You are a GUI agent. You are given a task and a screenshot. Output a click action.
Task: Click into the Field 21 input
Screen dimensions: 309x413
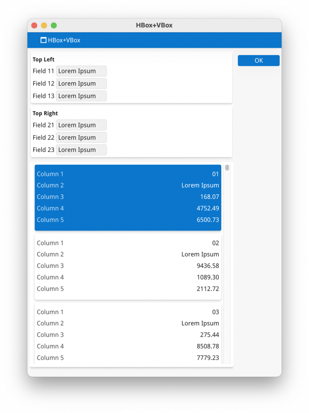coord(81,125)
